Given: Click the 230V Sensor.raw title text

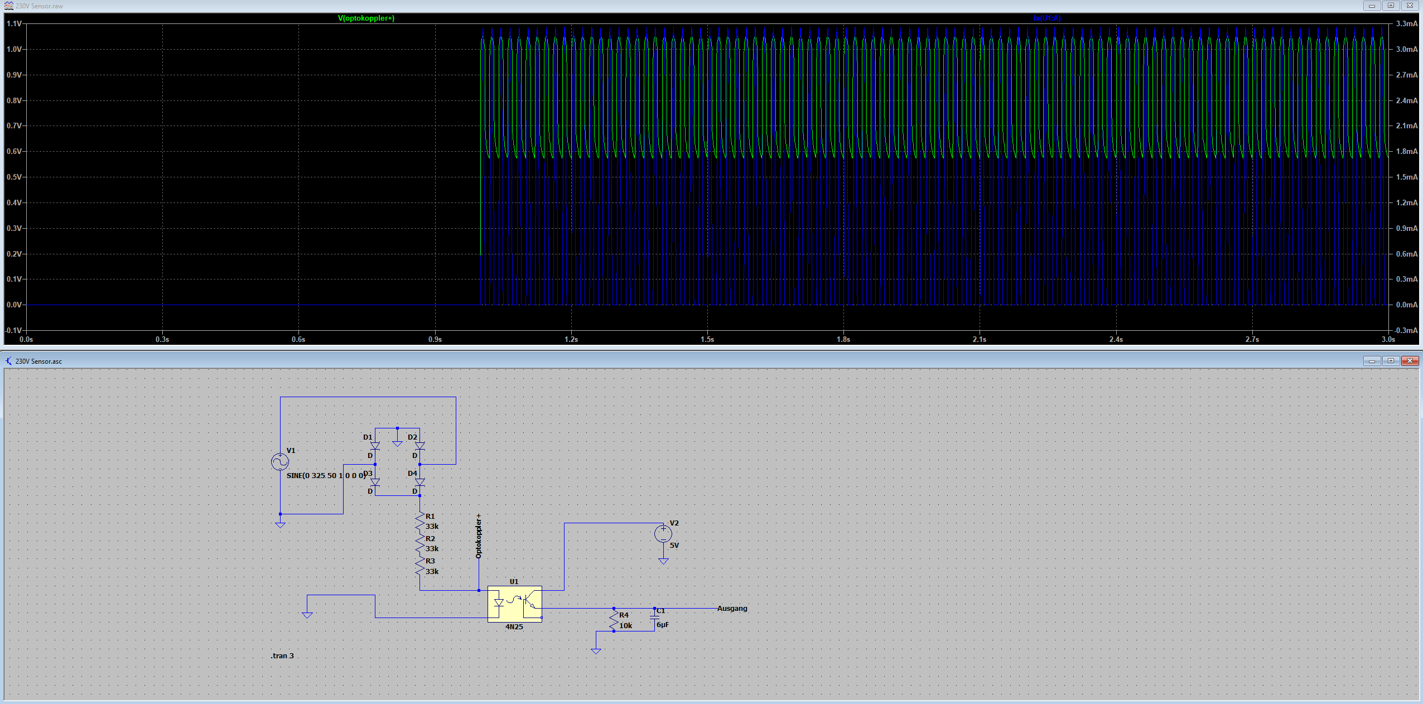Looking at the screenshot, I should click(x=39, y=6).
